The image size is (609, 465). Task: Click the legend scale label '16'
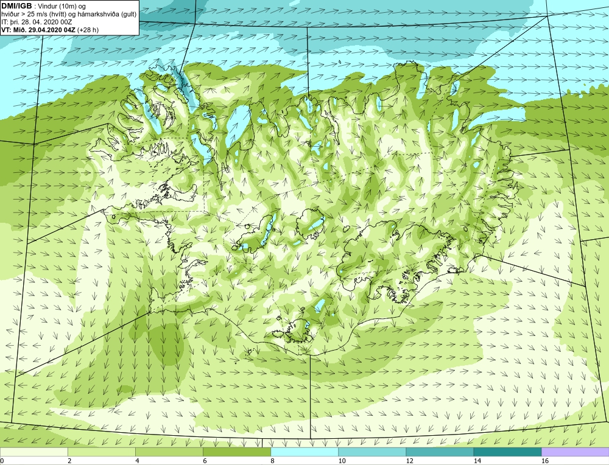(545, 461)
